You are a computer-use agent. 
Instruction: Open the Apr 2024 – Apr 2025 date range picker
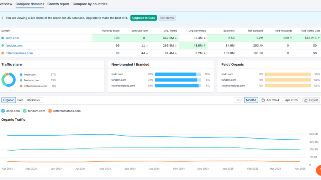point(280,100)
